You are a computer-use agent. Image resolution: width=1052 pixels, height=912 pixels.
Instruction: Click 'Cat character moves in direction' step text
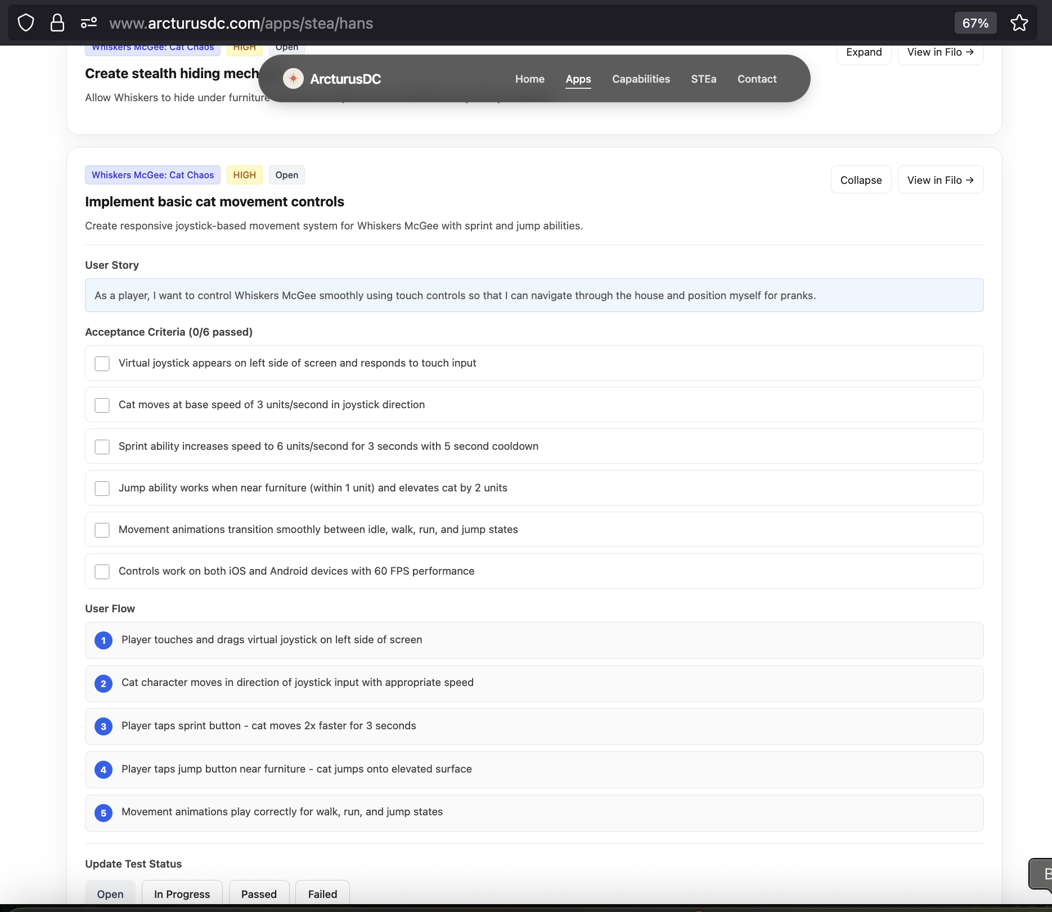coord(298,683)
